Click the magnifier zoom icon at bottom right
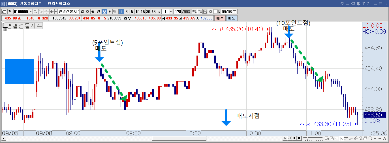Viewport: 389px width, 143px height. pyautogui.click(x=370, y=138)
